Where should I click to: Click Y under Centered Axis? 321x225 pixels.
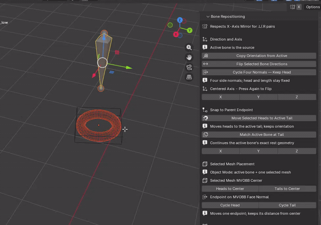tap(258, 97)
